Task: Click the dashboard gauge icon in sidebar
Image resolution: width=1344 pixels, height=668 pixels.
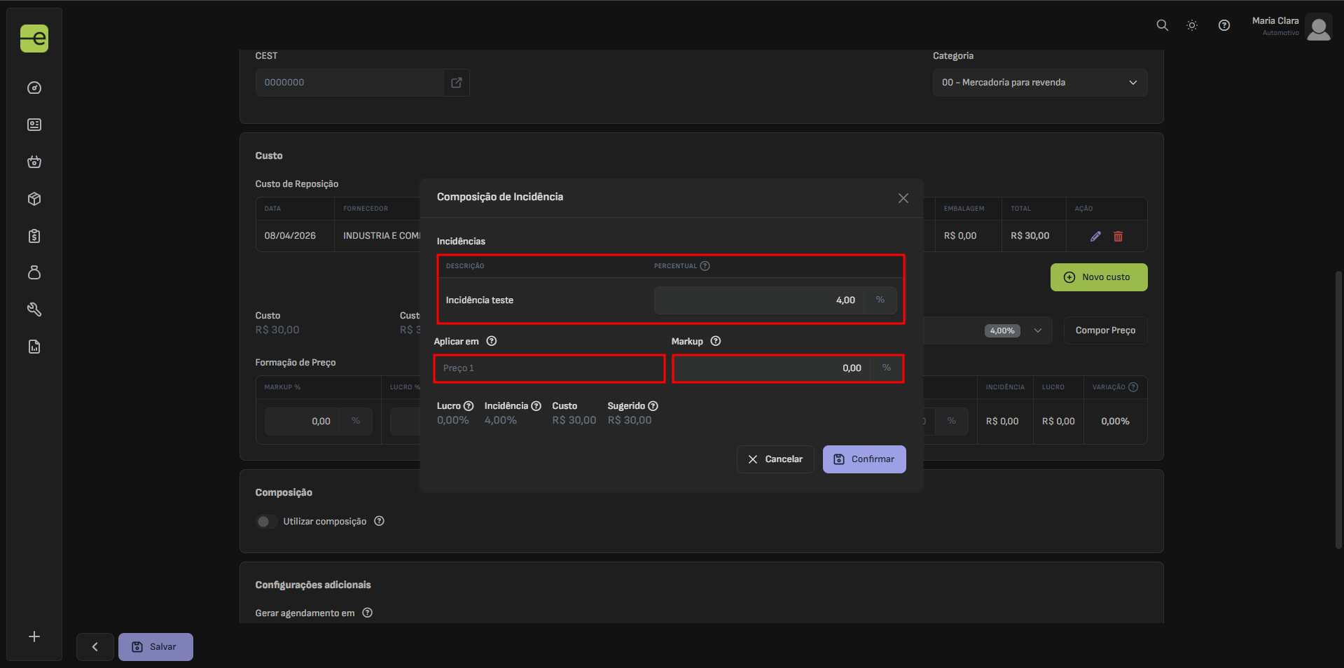Action: tap(34, 88)
